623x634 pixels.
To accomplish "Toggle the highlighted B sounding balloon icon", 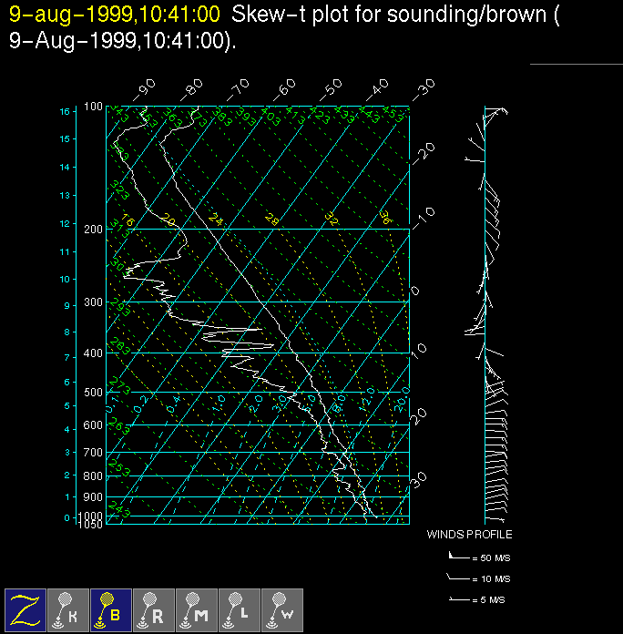I will coord(109,608).
